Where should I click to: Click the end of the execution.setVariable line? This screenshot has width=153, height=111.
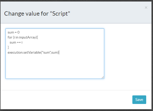click(59, 52)
